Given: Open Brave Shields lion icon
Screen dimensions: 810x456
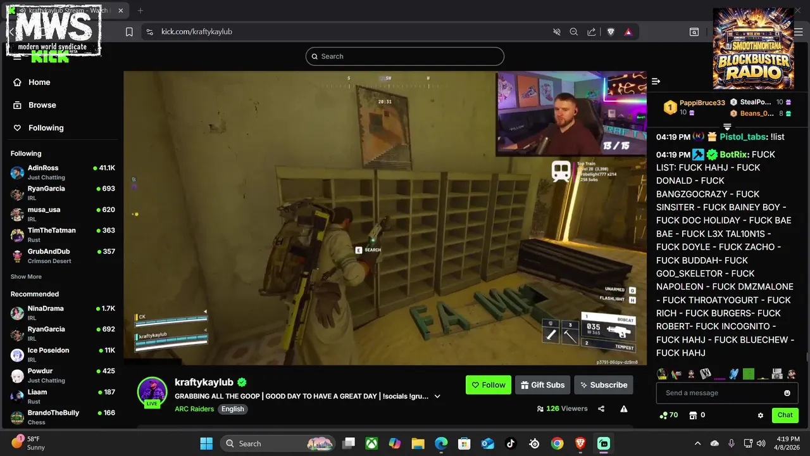Looking at the screenshot, I should (611, 32).
